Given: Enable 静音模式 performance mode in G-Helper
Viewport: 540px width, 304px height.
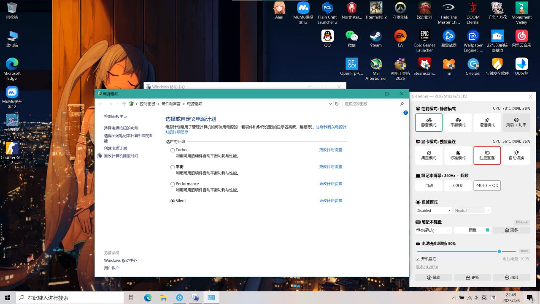Looking at the screenshot, I should click(429, 122).
